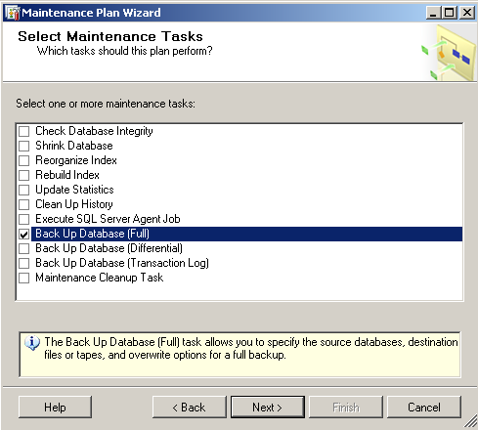Enable the Reorganize Index task
Screen dimensions: 478x430
point(23,160)
